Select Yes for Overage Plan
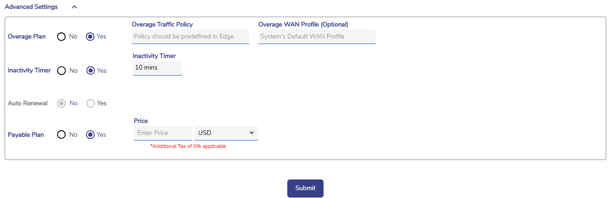The width and height of the screenshot is (609, 198). point(91,37)
